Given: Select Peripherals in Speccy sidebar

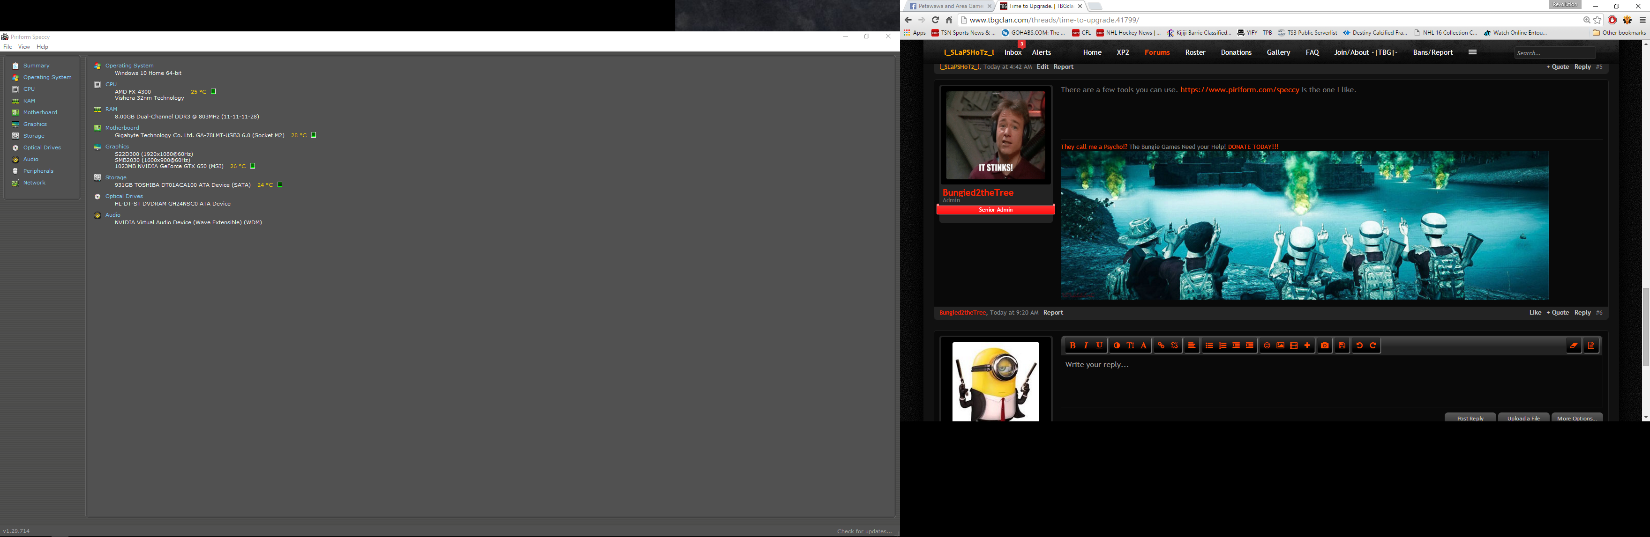Looking at the screenshot, I should click(x=38, y=171).
